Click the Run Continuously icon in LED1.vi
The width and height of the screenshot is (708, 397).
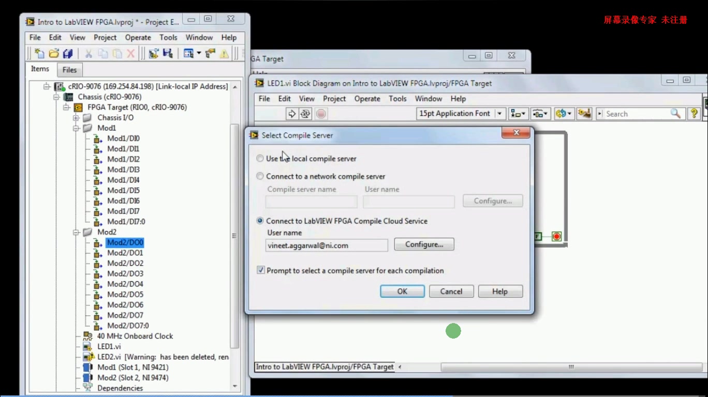305,114
